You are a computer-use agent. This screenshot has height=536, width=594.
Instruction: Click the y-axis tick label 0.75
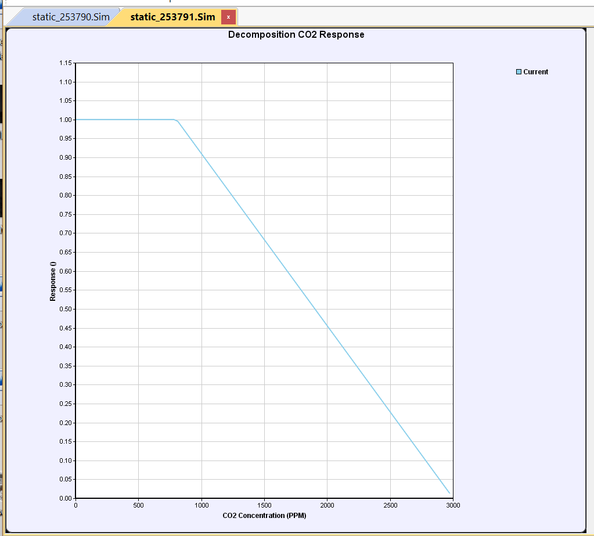[x=66, y=214]
